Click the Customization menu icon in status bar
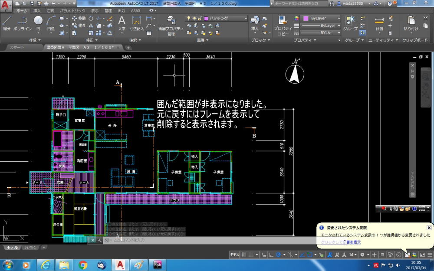Image resolution: width=434 pixels, height=271 pixels. [430, 255]
